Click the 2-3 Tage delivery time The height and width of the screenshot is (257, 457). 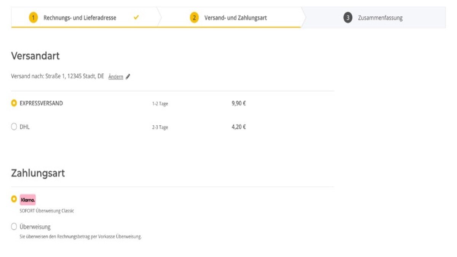click(160, 128)
